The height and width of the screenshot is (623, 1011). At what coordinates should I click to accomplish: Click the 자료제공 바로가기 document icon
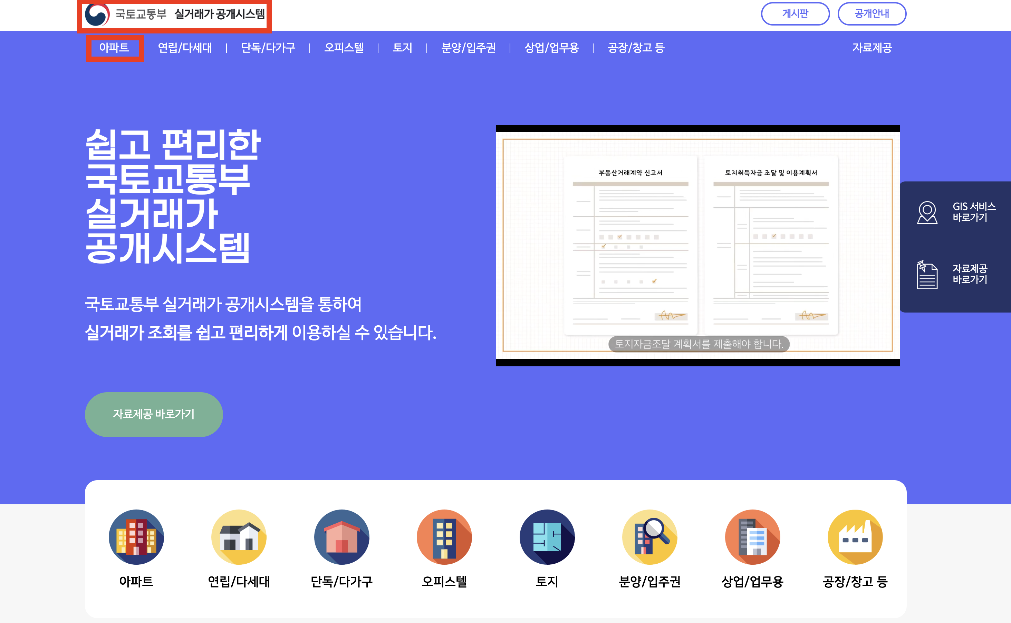point(927,275)
